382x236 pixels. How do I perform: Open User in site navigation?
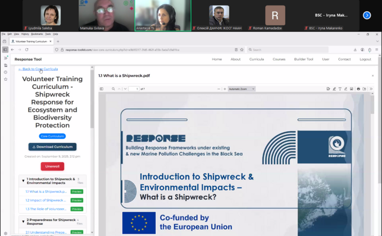(x=326, y=59)
